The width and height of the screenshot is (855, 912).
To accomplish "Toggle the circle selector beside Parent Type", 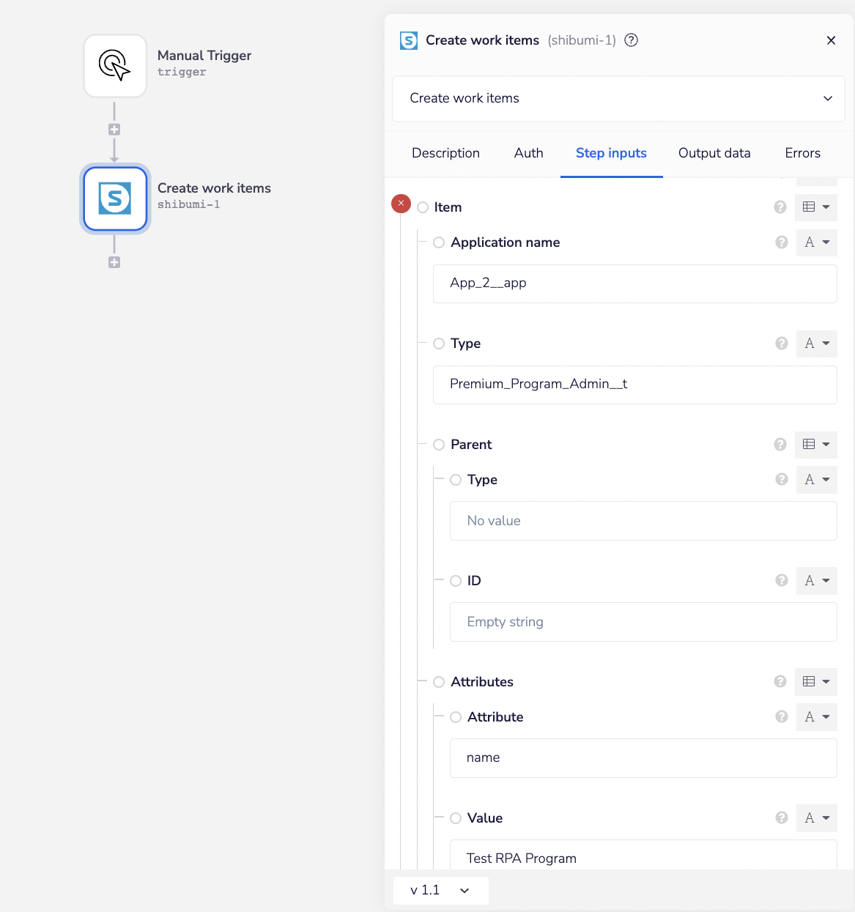I will 455,480.
